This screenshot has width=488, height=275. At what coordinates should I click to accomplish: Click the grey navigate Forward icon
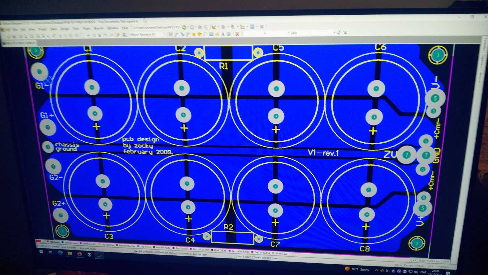pos(192,27)
